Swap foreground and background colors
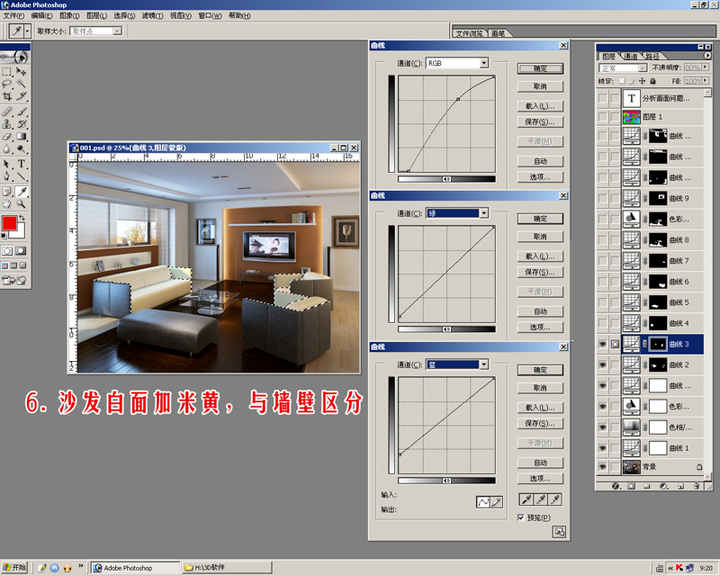The width and height of the screenshot is (720, 576). click(22, 218)
